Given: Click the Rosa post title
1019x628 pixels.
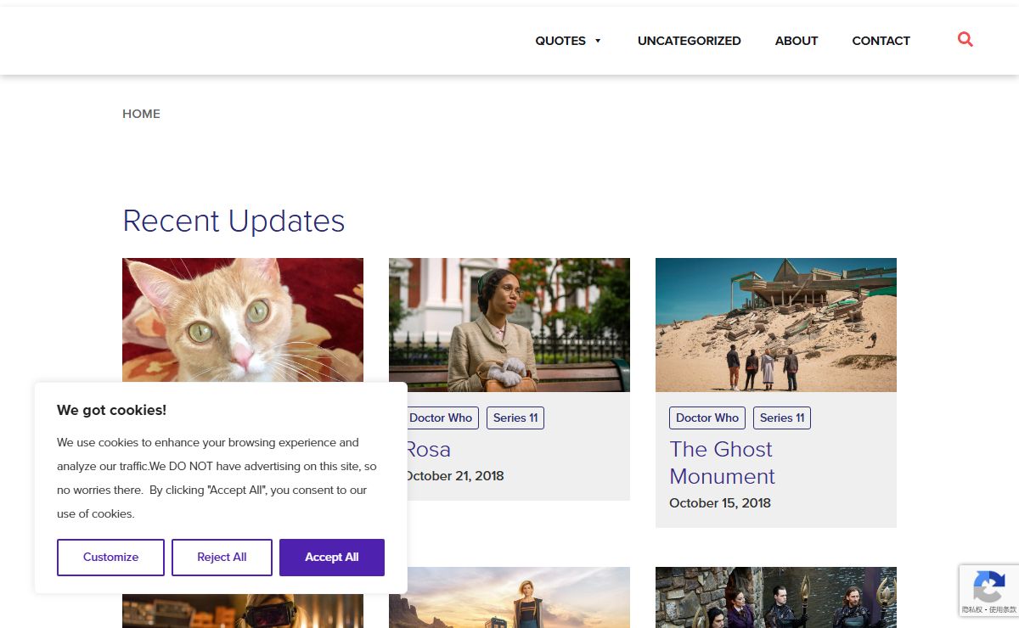Looking at the screenshot, I should pyautogui.click(x=429, y=449).
